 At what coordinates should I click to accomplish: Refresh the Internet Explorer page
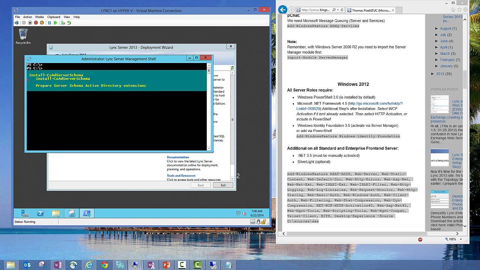342,10
